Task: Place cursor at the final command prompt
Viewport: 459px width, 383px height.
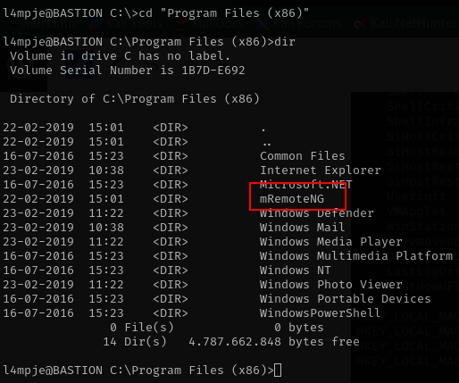Action: [x=278, y=371]
